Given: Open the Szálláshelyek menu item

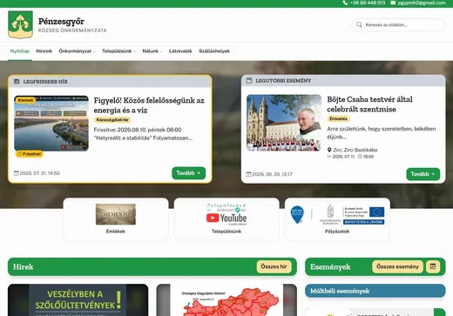Looking at the screenshot, I should 214,51.
